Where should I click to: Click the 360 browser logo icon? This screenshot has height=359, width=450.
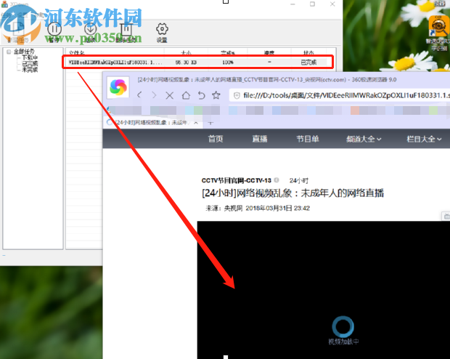(x=118, y=87)
